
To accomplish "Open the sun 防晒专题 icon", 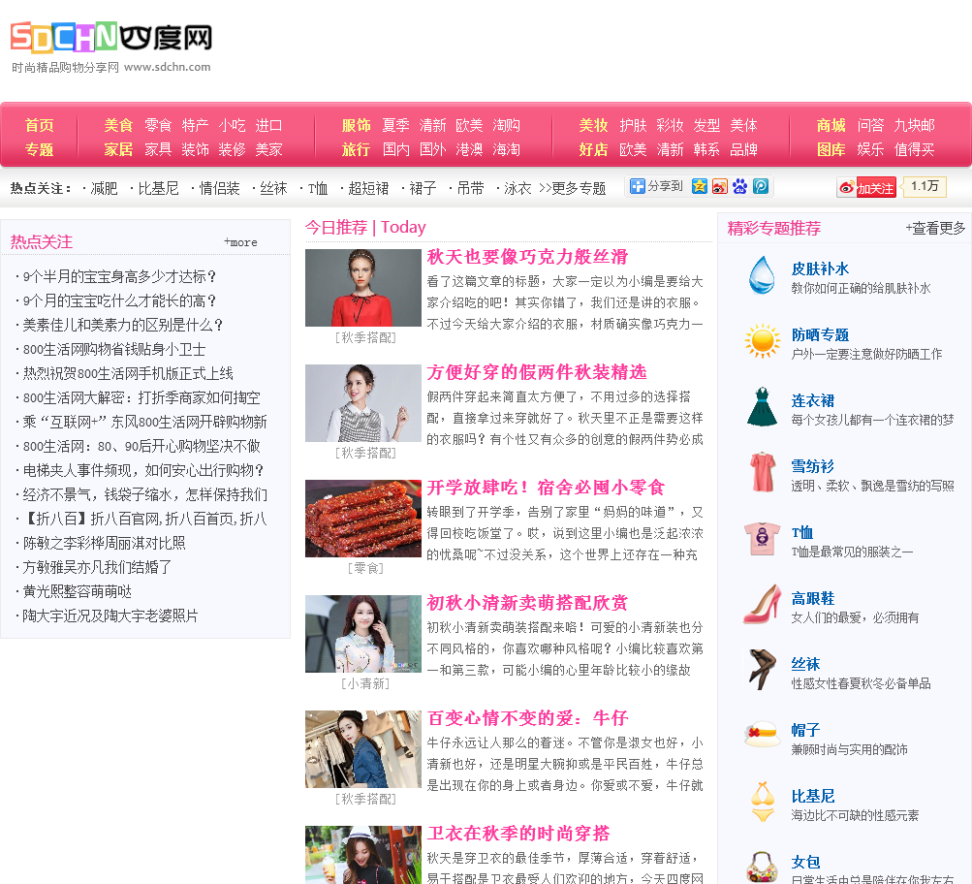I will (x=762, y=340).
